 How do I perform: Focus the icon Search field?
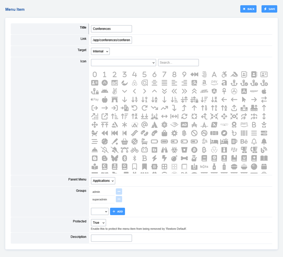178,63
